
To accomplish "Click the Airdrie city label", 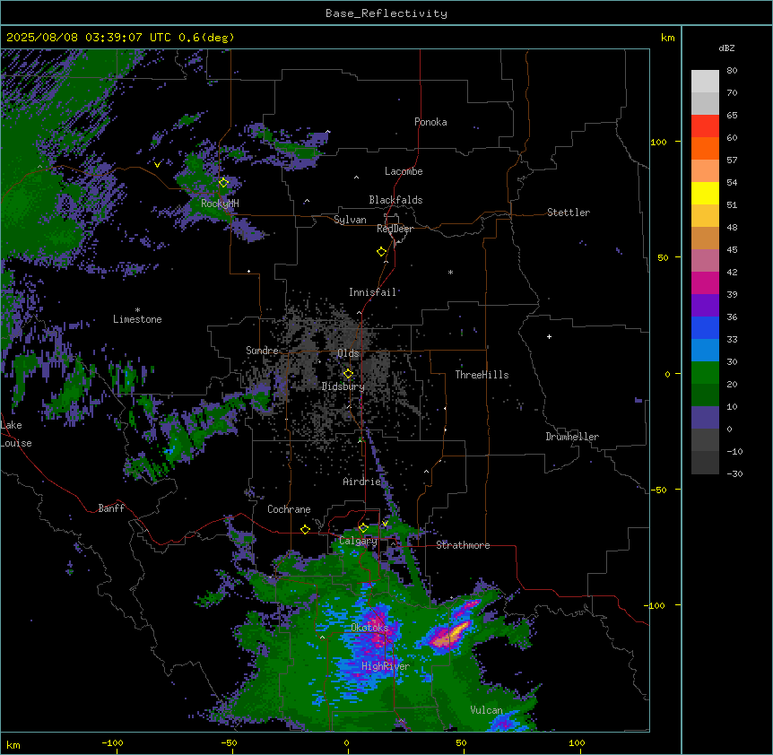I will click(362, 482).
